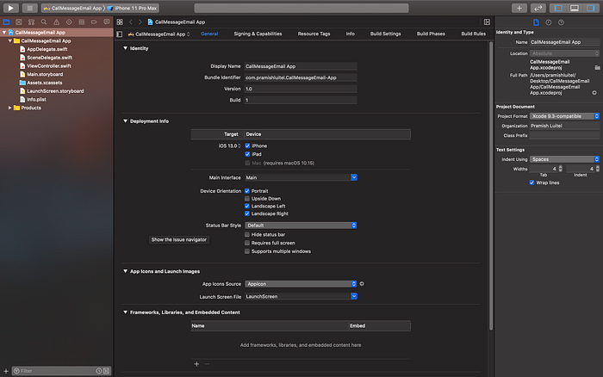Viewport: 603px width, 377px height.
Task: Select iPhone 11 Pro Max destination
Action: point(135,8)
